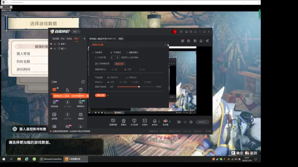Expand the arrow next to speaker icon
The image size is (298, 167).
pos(170,121)
